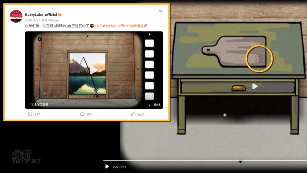Click the RustyLake_official profile avatar
Image resolution: width=307 pixels, height=173 pixels.
[16, 17]
